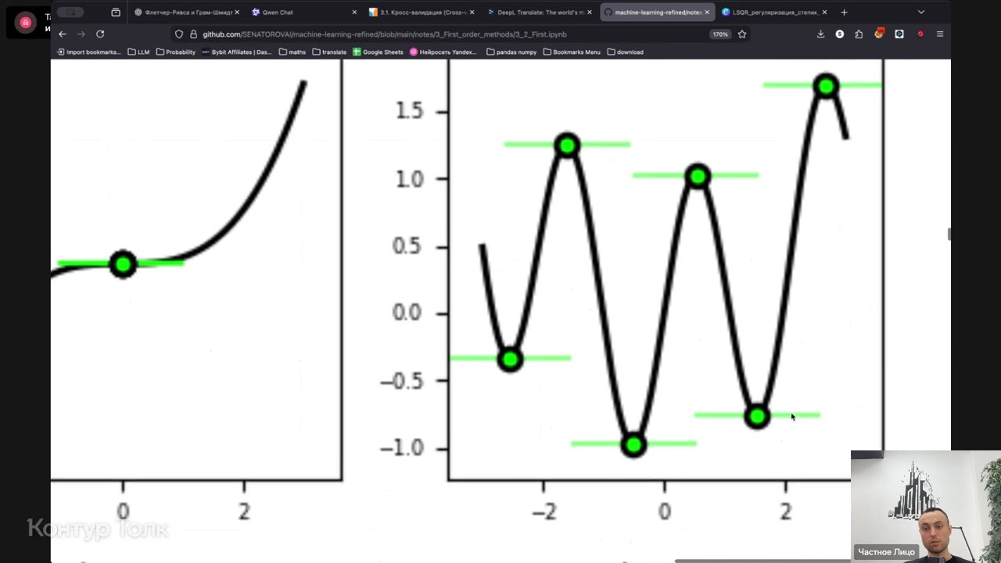Click the profile pill button in tab bar

[70, 12]
